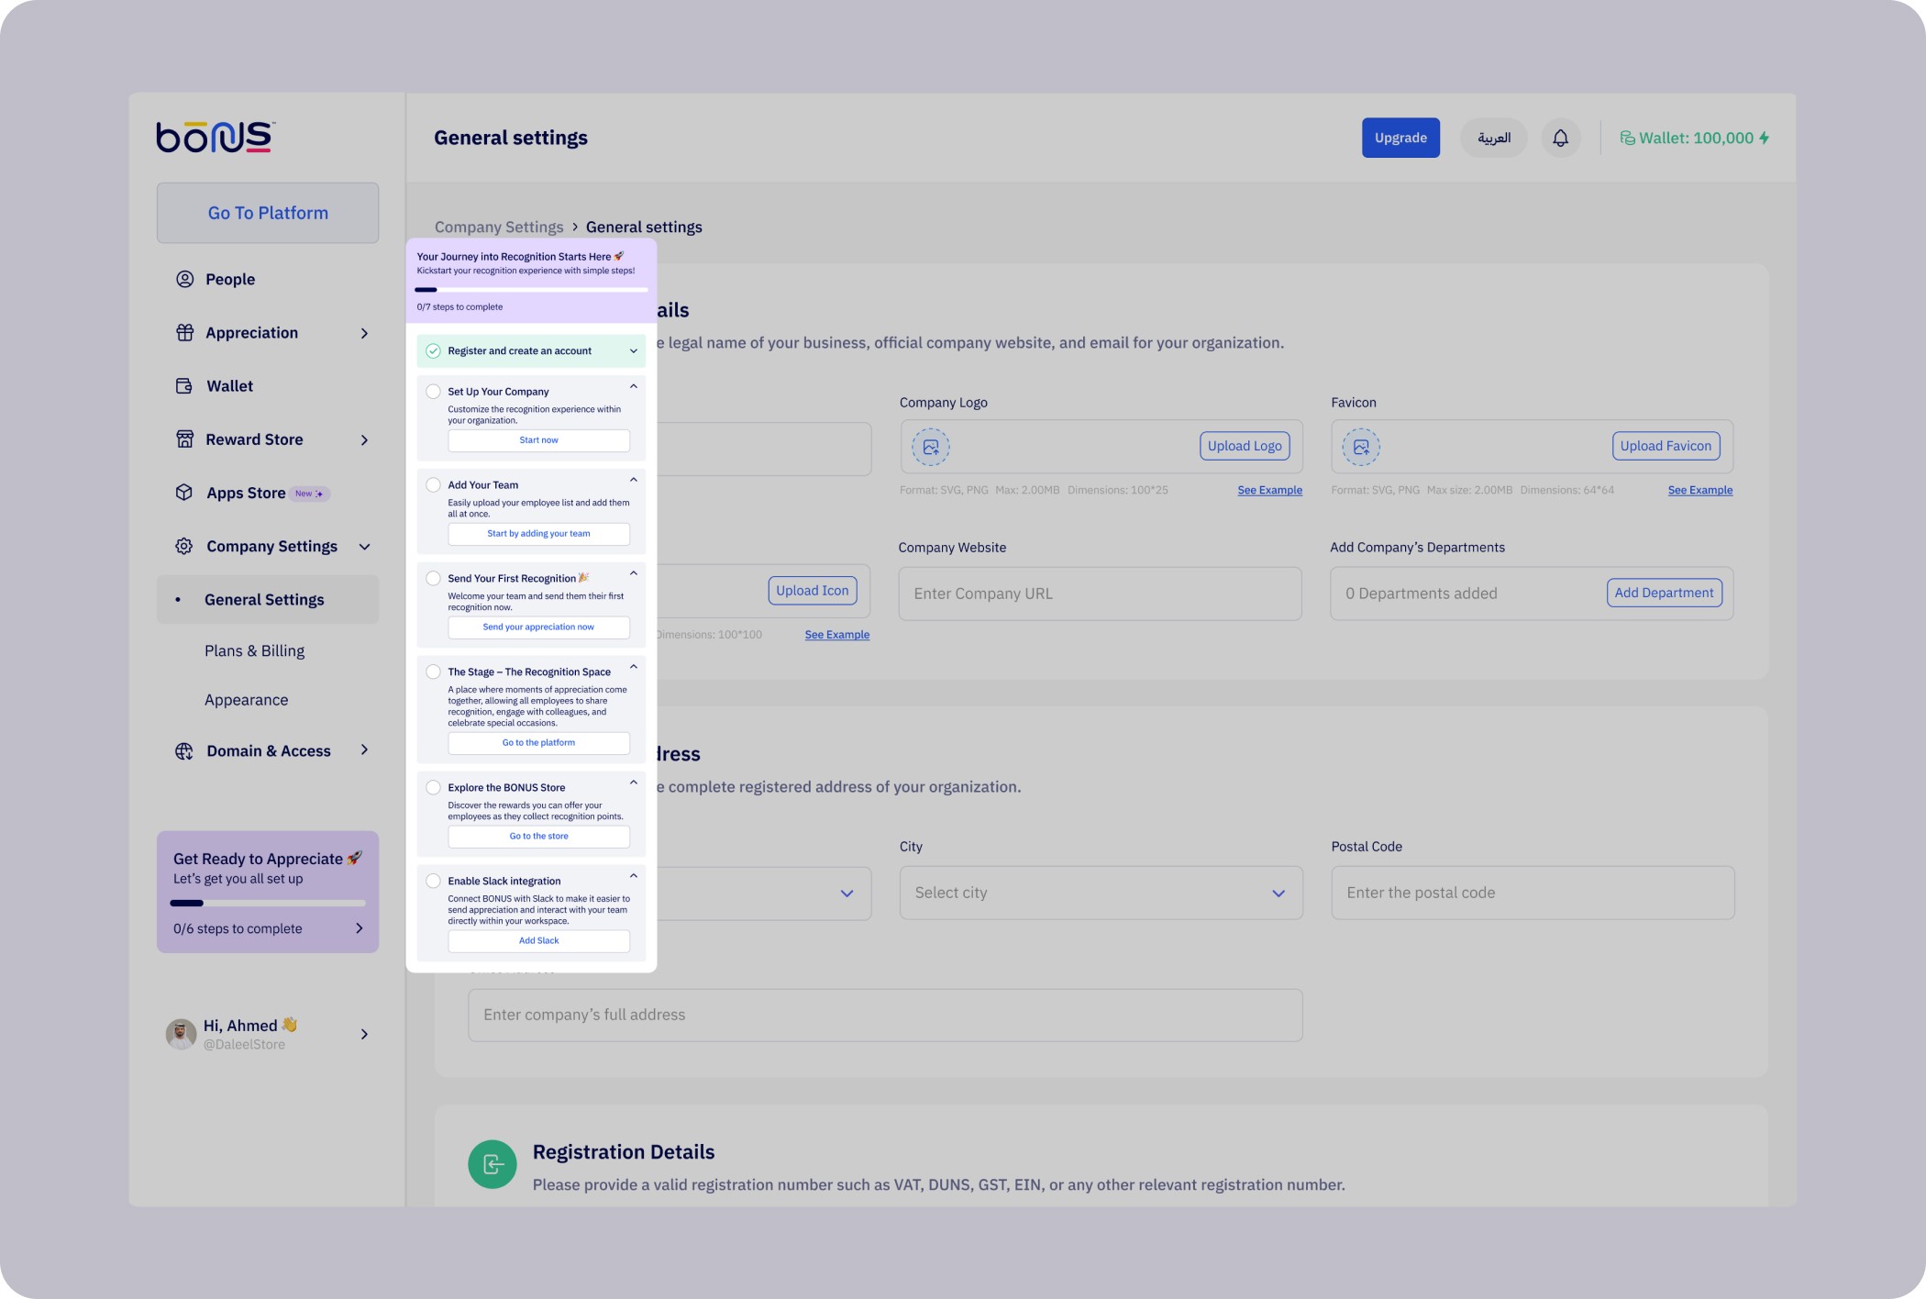The height and width of the screenshot is (1299, 1926).
Task: Click See Example link under Favicon
Action: coord(1699,490)
